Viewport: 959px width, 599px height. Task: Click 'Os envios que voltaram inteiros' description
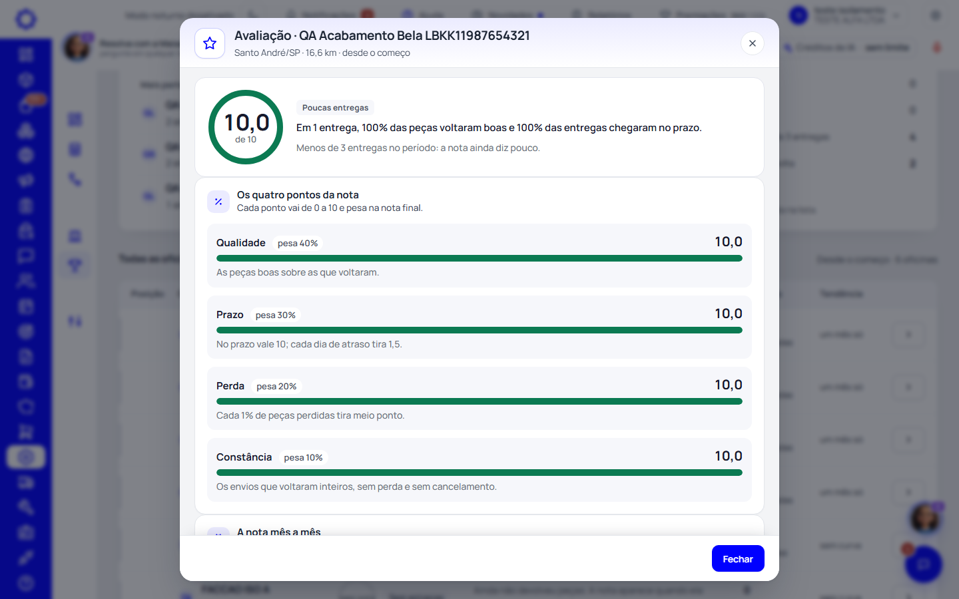(x=356, y=487)
